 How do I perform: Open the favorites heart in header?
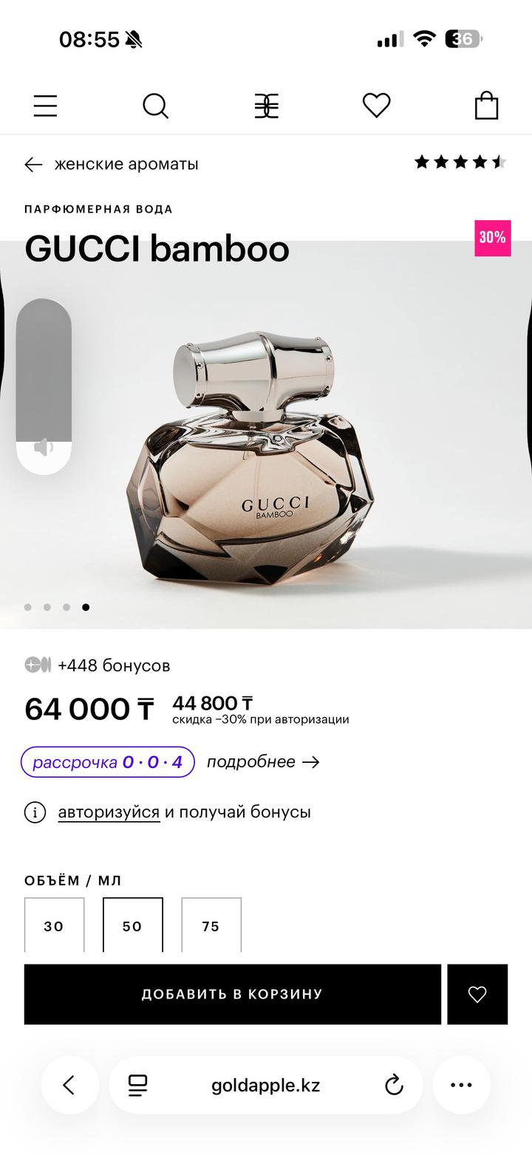376,106
